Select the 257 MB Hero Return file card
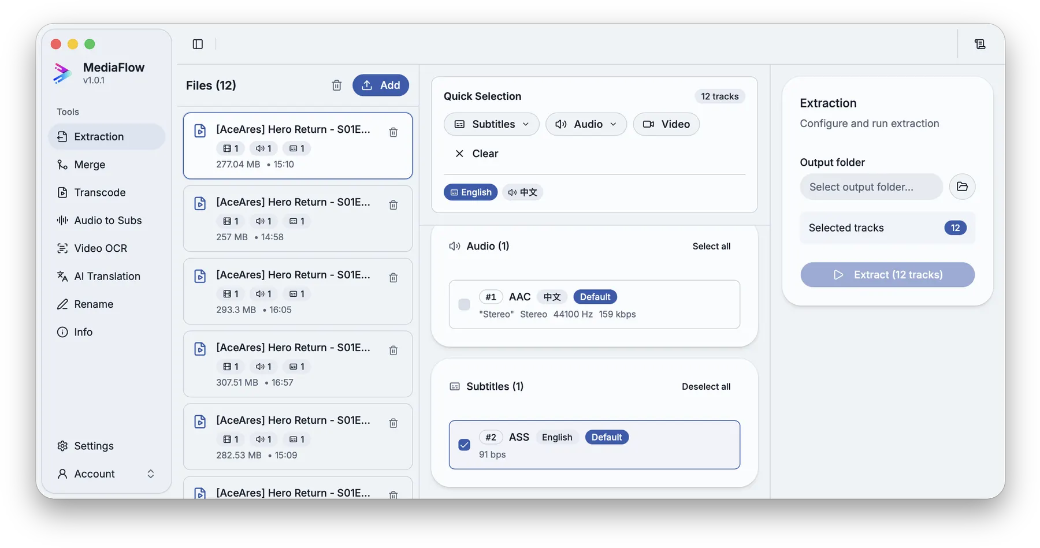The height and width of the screenshot is (548, 1040). 298,218
